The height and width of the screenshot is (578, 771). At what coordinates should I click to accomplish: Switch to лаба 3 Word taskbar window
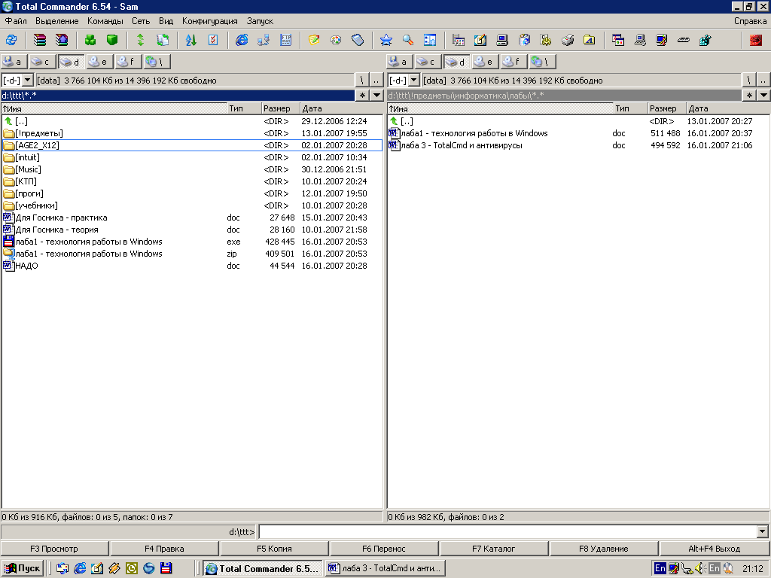pos(385,568)
